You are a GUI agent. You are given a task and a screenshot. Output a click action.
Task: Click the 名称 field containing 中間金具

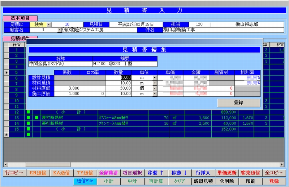60,64
